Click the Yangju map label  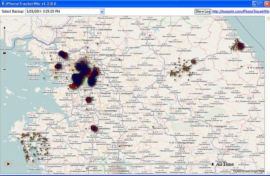pos(83,40)
